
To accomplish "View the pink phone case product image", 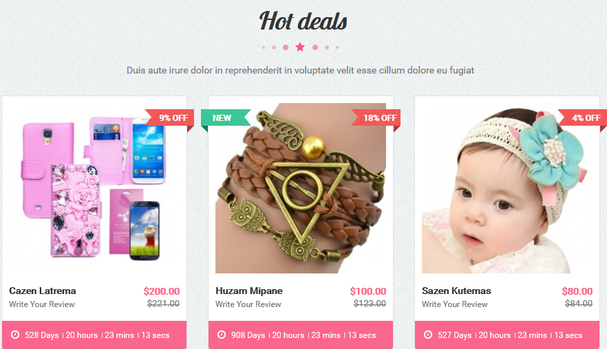I will tap(94, 188).
